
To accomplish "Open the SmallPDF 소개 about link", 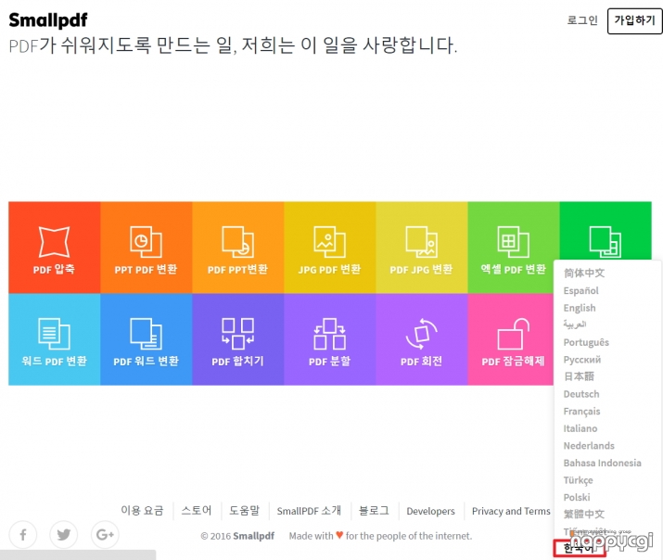I will (309, 511).
